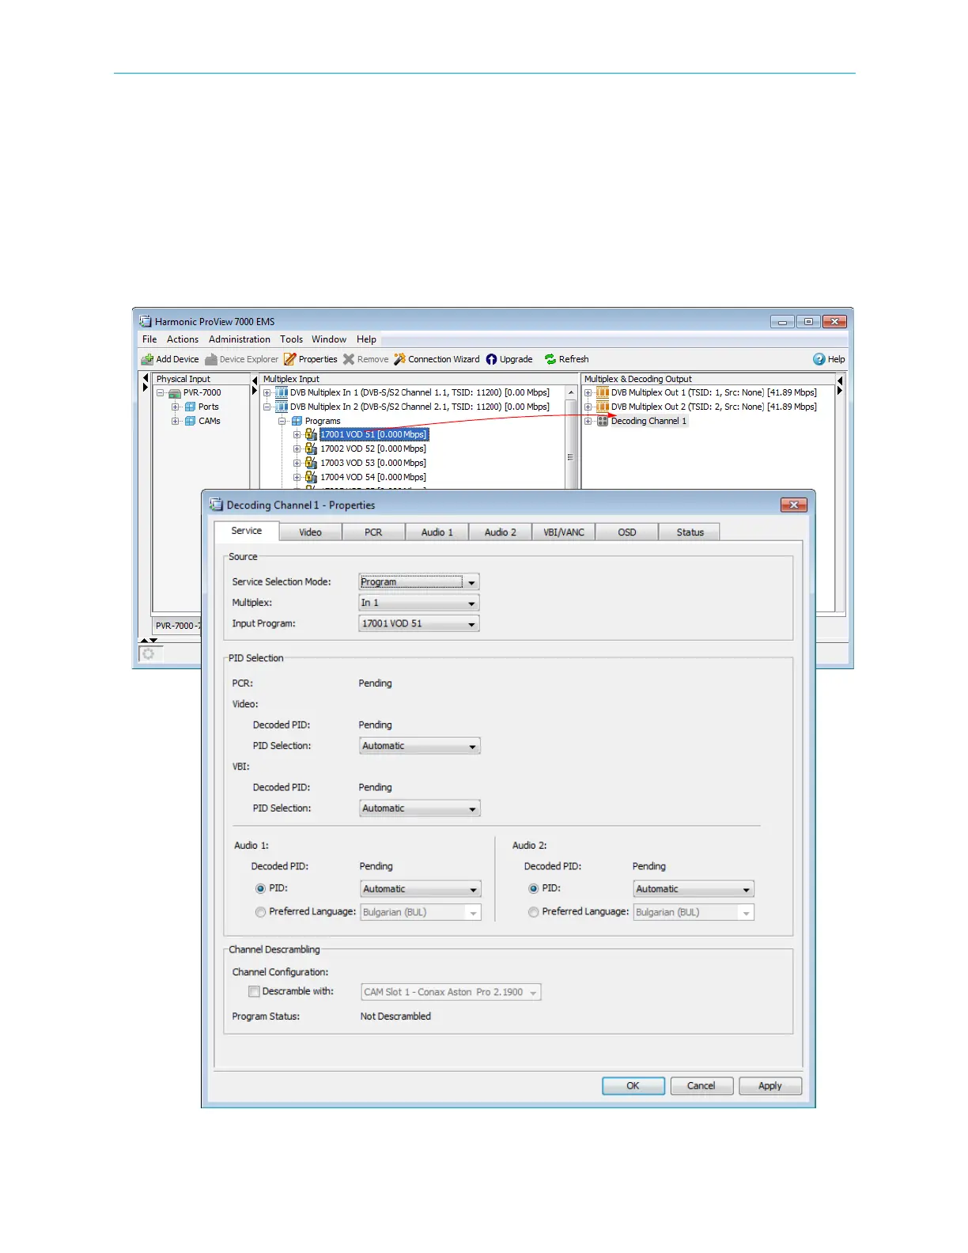Switch to the VBI/VANC tab
The height and width of the screenshot is (1253, 968).
[x=563, y=532]
